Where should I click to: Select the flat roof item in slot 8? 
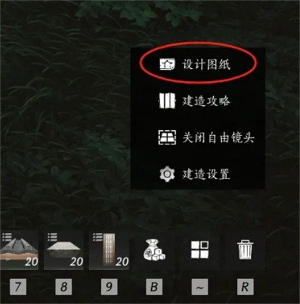point(63,250)
